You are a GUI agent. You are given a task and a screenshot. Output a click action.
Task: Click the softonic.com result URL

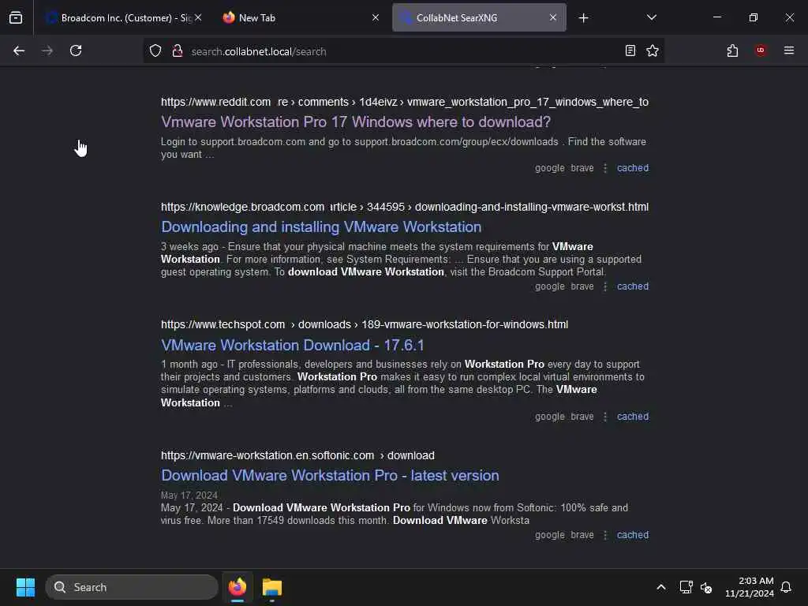(x=297, y=455)
